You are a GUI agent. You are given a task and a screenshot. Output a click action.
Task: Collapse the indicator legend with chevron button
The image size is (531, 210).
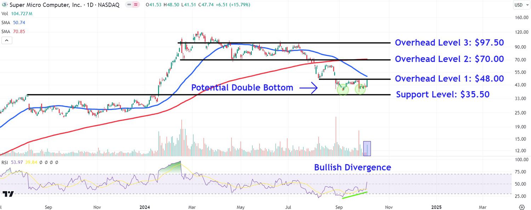[7, 40]
